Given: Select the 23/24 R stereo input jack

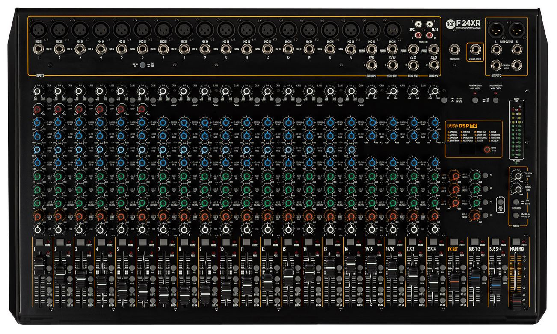Looking at the screenshot, I should coord(434,65).
